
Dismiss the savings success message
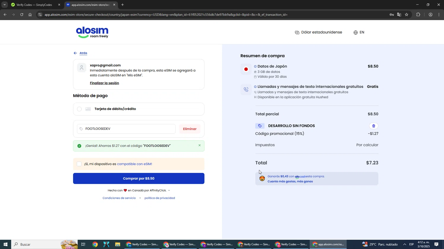(x=200, y=145)
